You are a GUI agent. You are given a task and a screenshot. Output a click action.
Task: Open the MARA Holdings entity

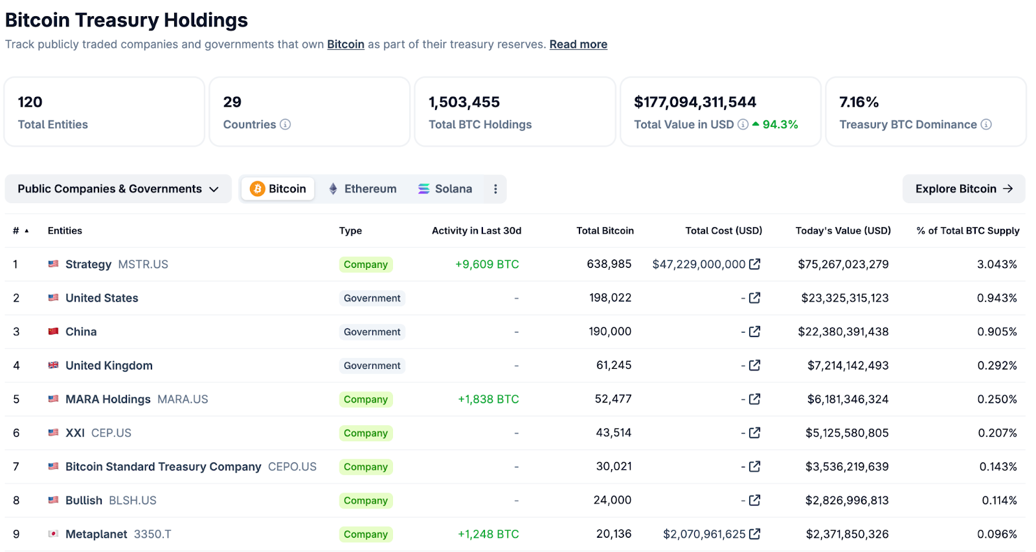pos(108,399)
